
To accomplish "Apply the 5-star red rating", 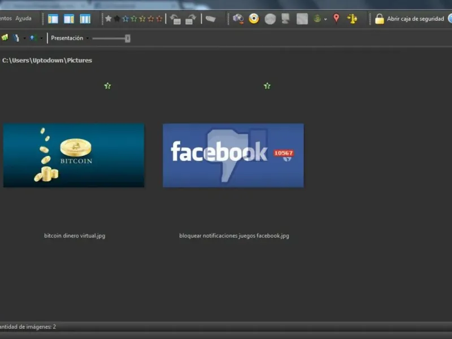I will click(x=159, y=19).
